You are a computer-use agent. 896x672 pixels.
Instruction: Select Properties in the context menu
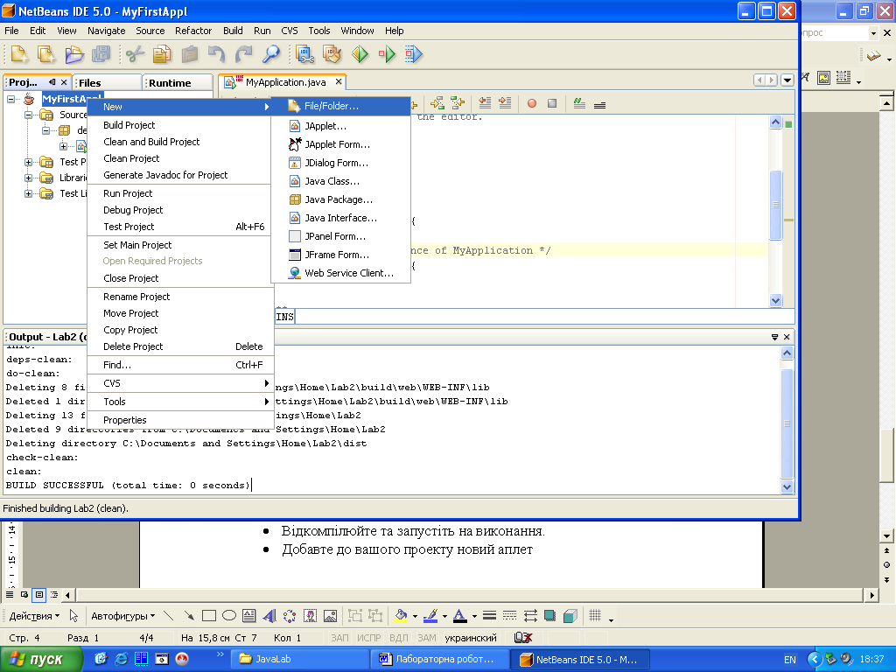pos(180,420)
